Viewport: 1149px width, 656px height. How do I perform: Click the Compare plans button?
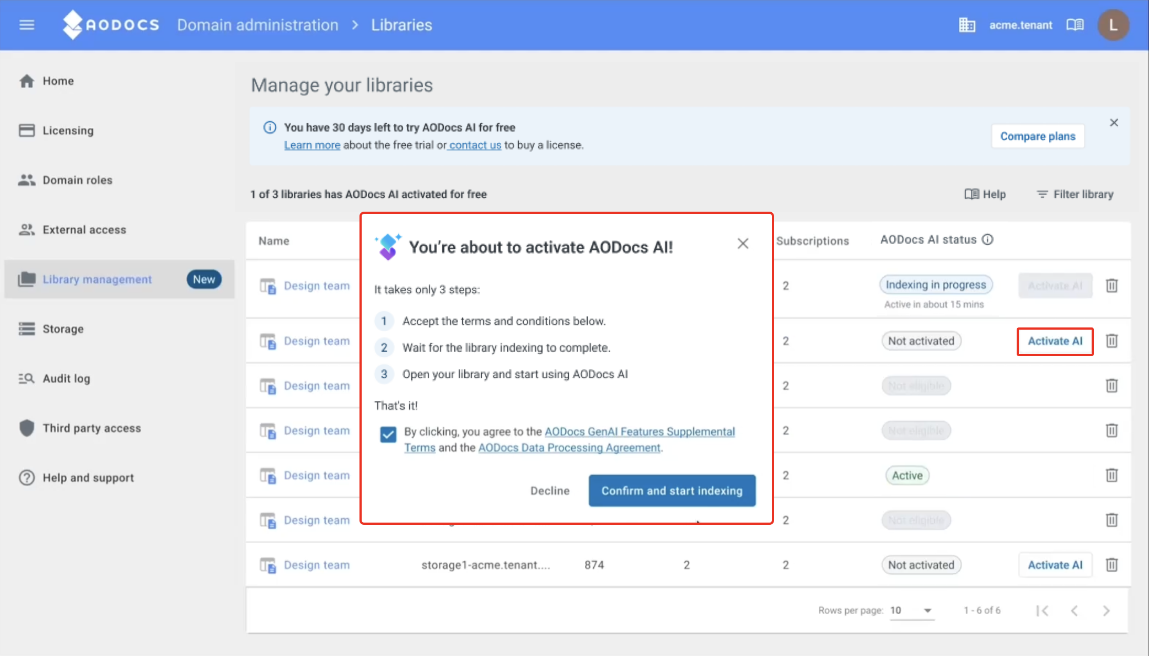[1038, 136]
